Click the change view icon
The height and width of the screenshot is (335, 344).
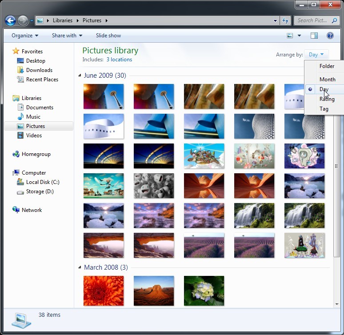290,36
